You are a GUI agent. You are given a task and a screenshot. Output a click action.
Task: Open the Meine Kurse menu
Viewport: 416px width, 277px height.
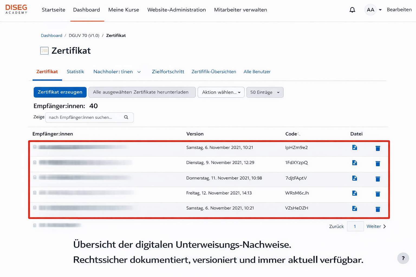click(123, 10)
